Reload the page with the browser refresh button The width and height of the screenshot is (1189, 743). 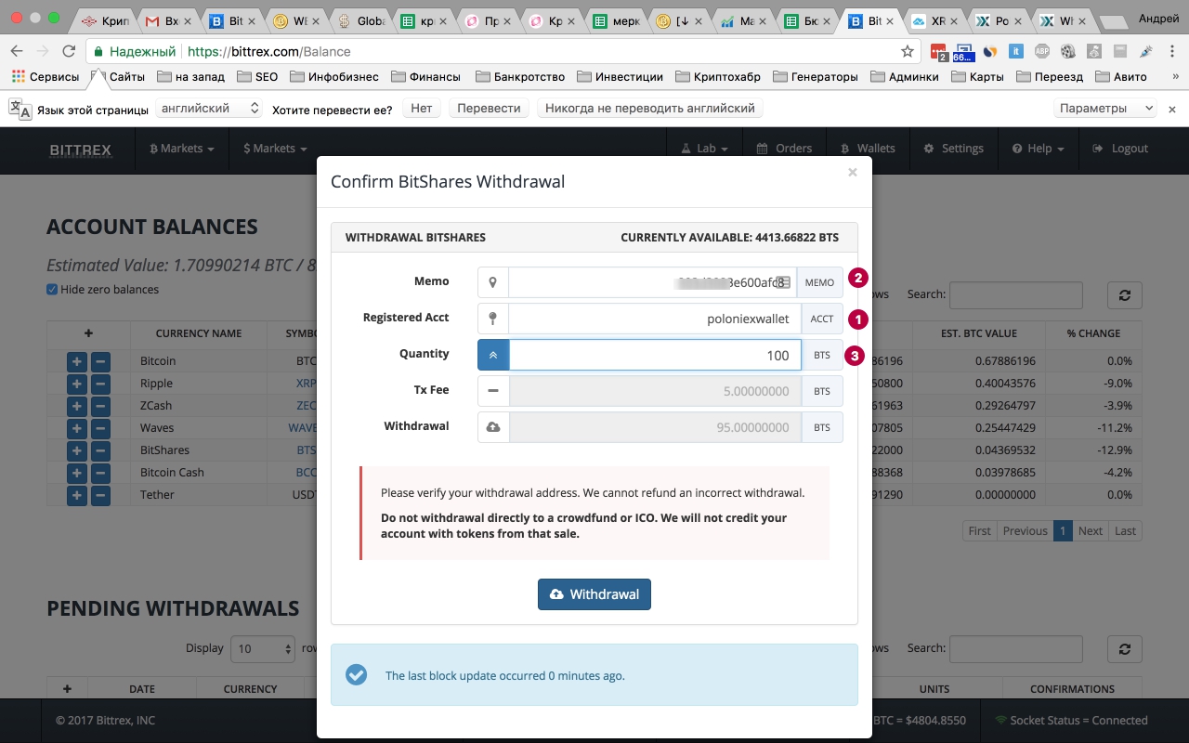(x=68, y=51)
